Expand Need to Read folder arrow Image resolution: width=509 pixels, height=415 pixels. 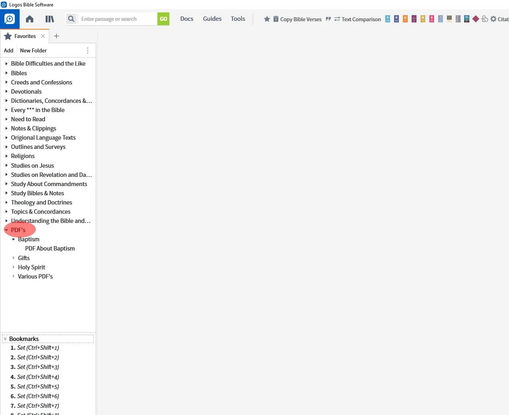[x=6, y=119]
